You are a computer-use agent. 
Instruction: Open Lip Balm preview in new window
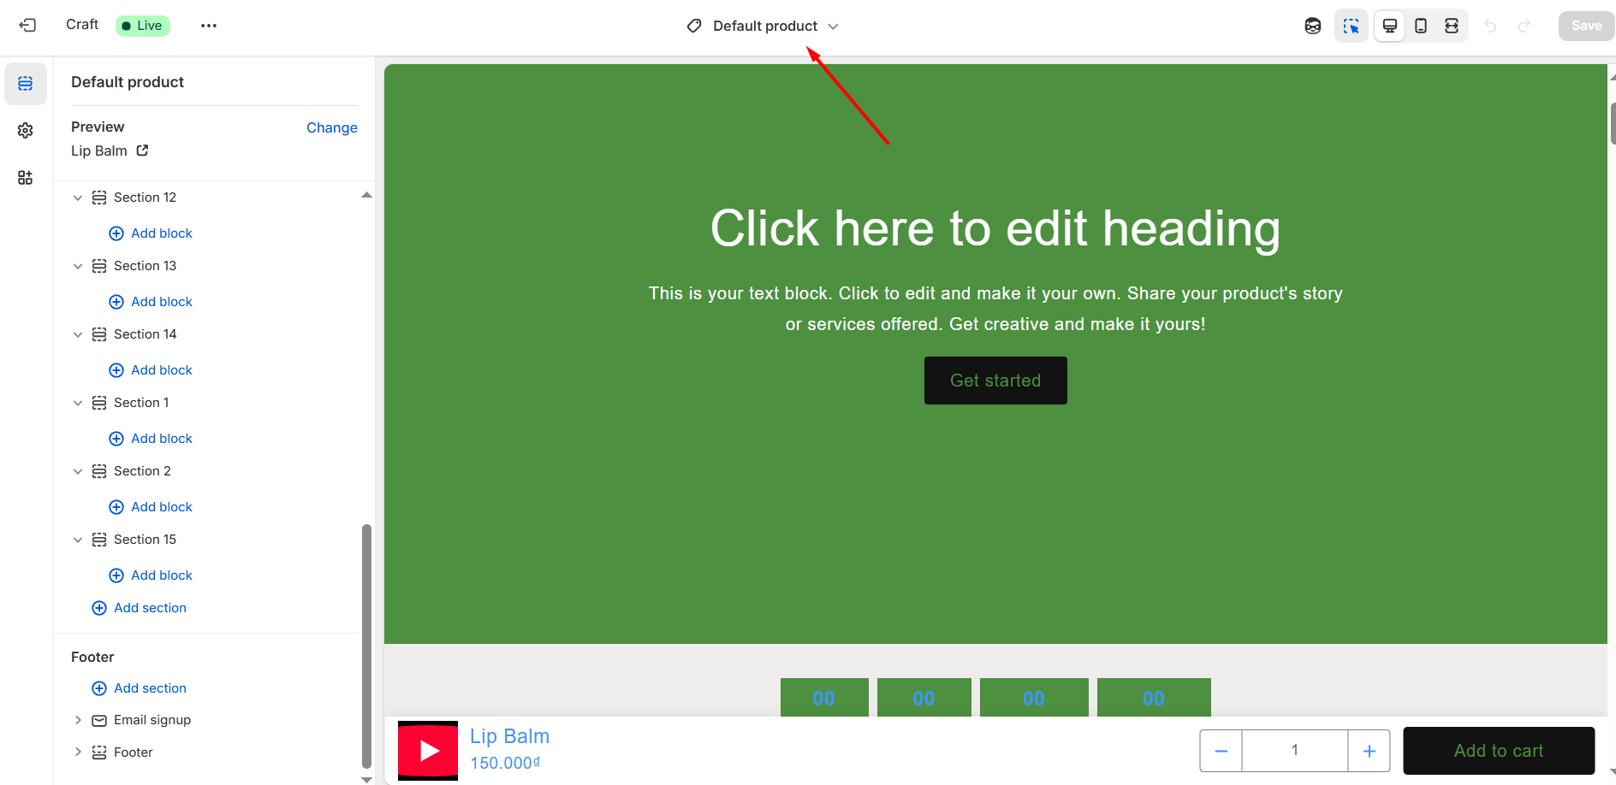(x=143, y=151)
